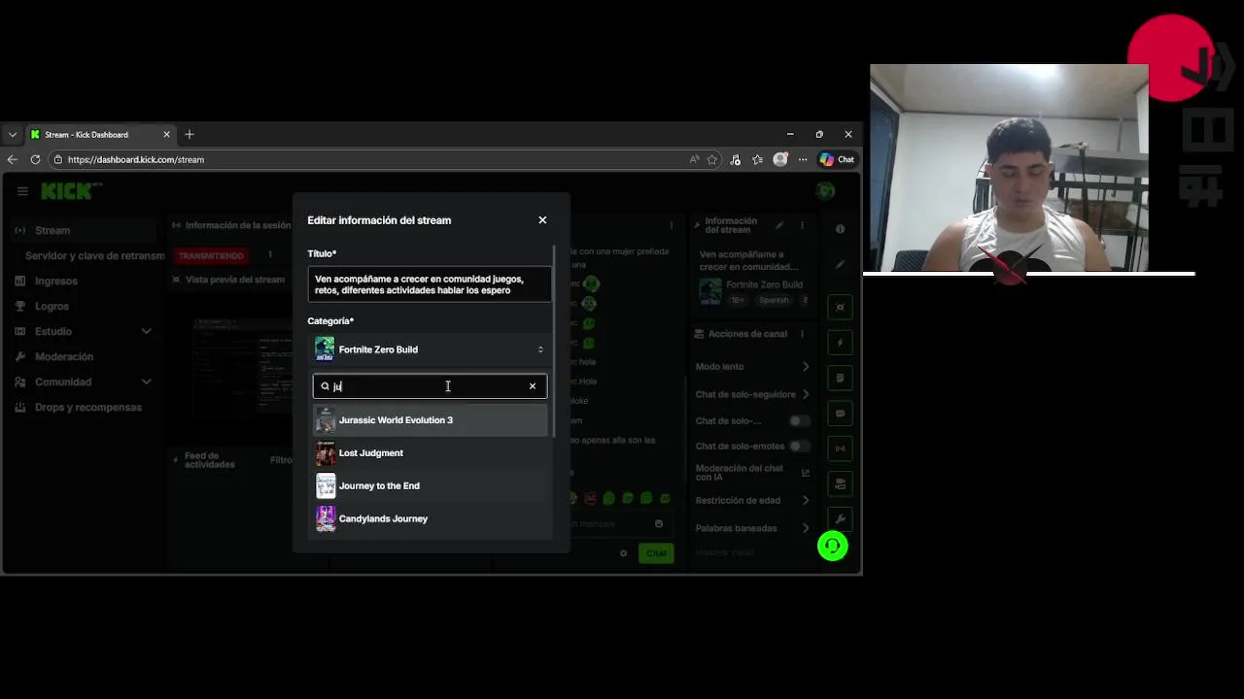Click the browser address bar URL
The image size is (1244, 699).
[136, 159]
